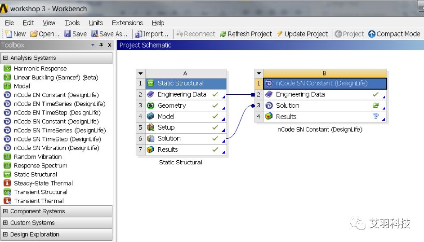The width and height of the screenshot is (424, 242).
Task: Collapse the Analysis Systems section
Action: tap(5, 58)
